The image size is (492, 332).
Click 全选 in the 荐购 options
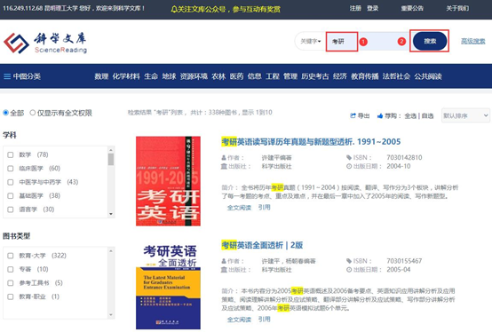410,116
